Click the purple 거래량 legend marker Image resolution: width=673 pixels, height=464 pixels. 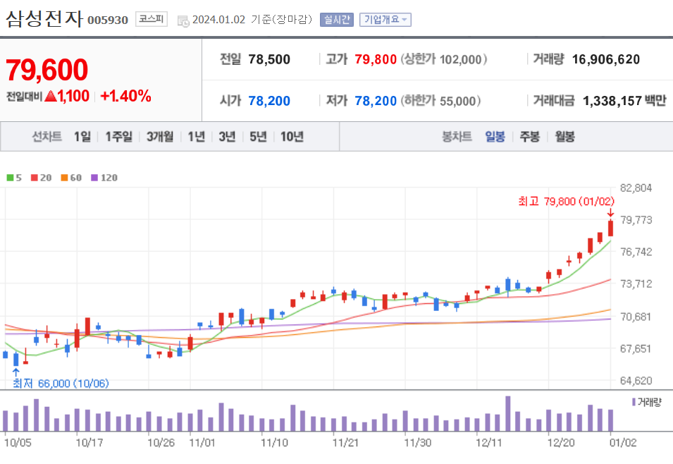pyautogui.click(x=634, y=402)
